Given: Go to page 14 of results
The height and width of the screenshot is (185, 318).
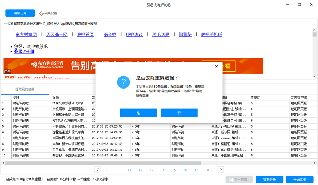Looking at the screenshot, I should pos(163,170).
